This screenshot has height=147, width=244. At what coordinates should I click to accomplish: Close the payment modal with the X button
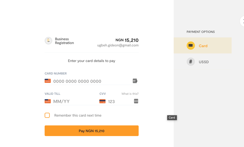[x=242, y=21]
